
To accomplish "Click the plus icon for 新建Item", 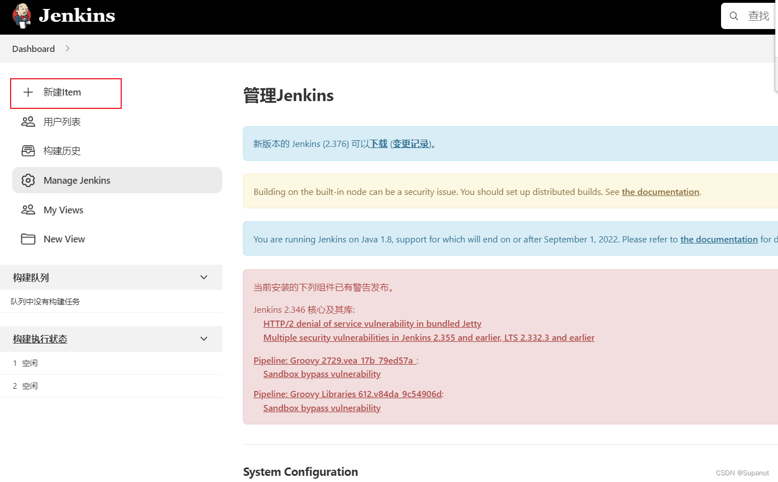I will [x=28, y=92].
